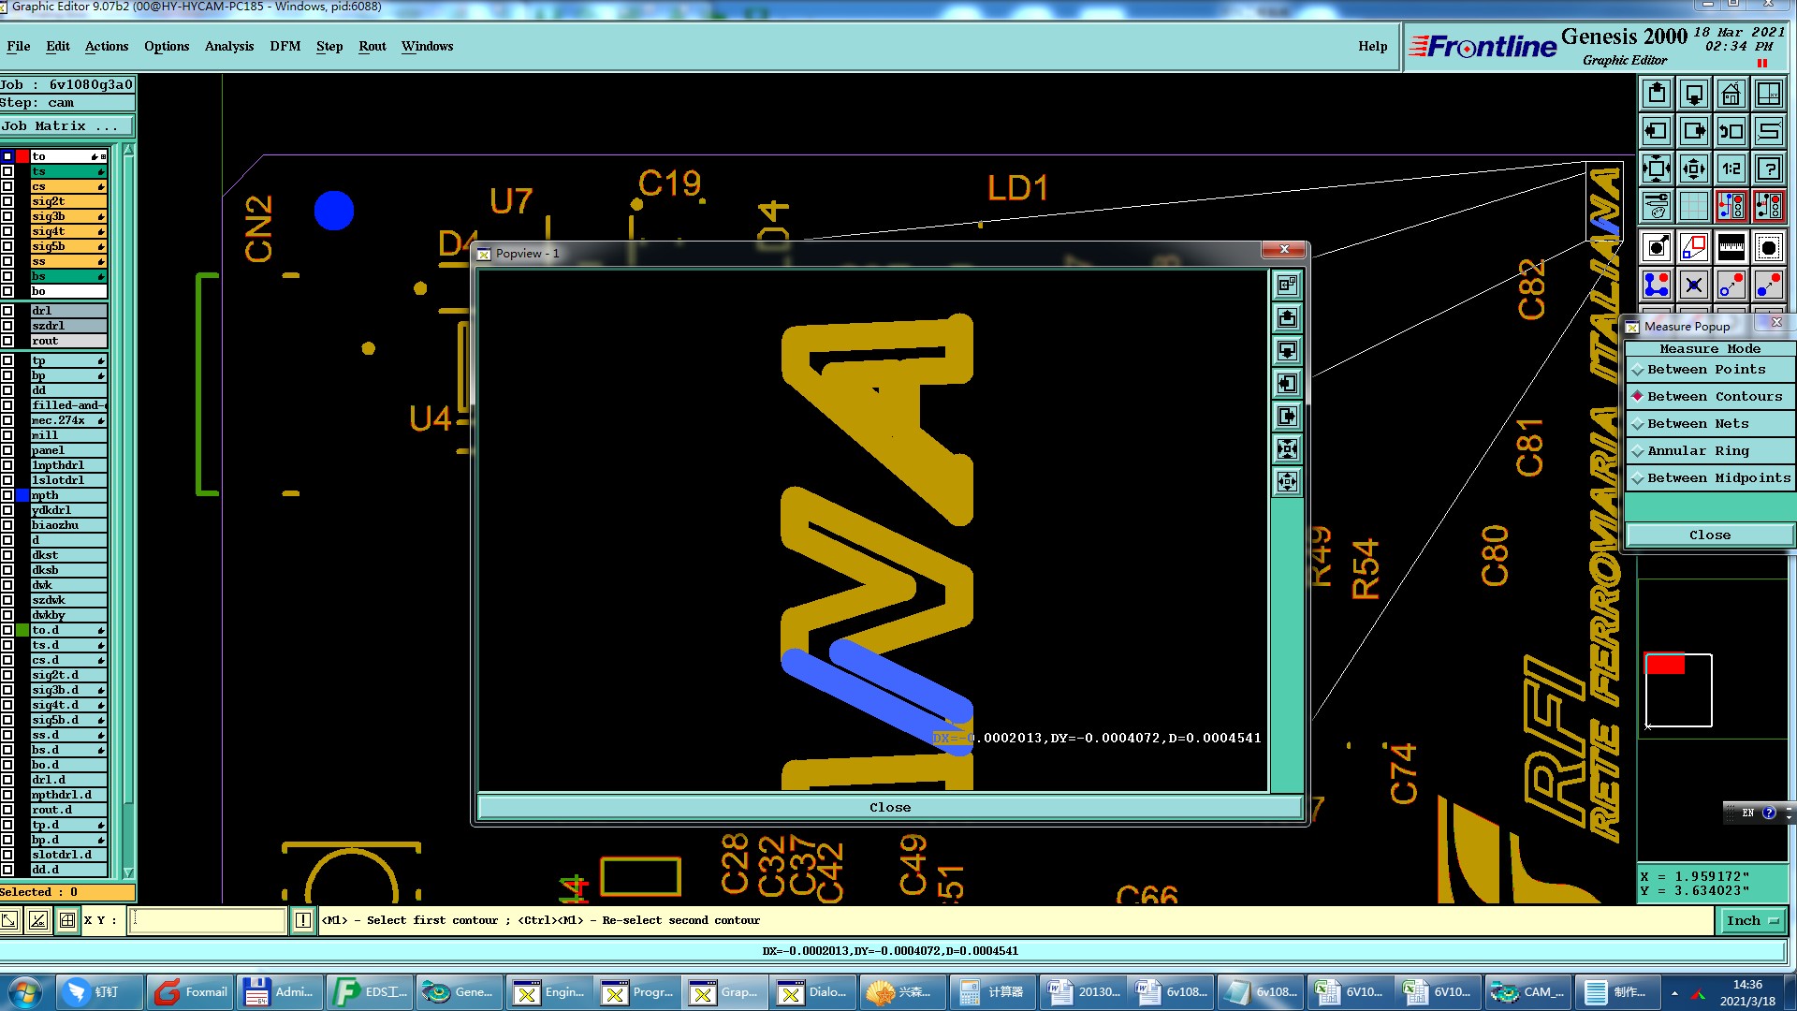Viewport: 1797px width, 1011px height.
Task: Toggle checkbox of the mpth layer
Action: pos(7,495)
